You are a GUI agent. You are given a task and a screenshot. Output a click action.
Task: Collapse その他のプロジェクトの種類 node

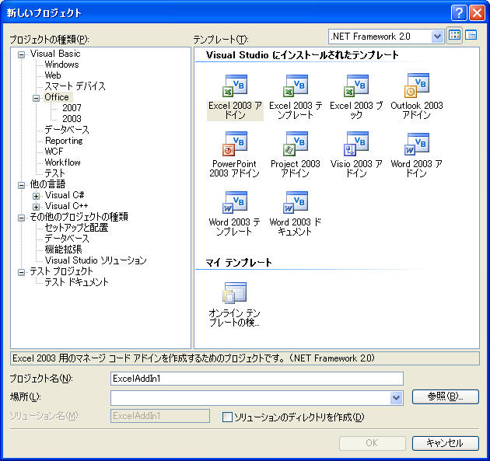click(x=21, y=218)
